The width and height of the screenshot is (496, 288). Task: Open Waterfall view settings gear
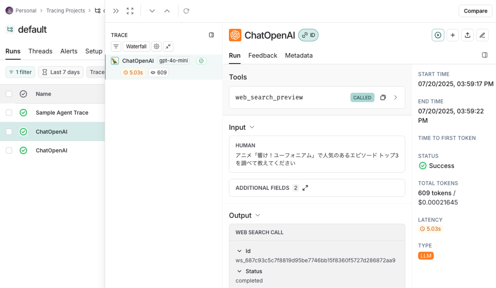click(156, 46)
